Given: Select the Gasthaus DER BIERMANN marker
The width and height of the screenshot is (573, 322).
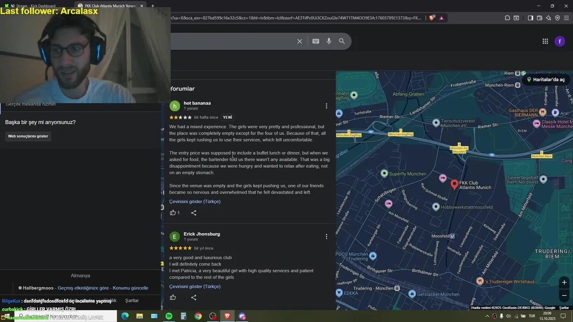Looking at the screenshot, I should tap(543, 112).
